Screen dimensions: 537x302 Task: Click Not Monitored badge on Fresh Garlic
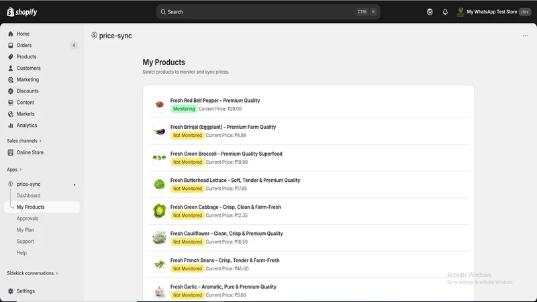pos(187,295)
